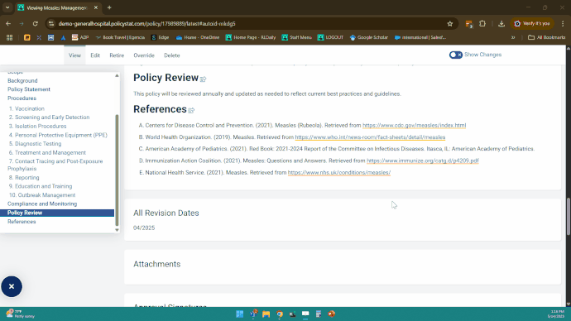Switch to Chrome in the taskbar

click(x=280, y=314)
